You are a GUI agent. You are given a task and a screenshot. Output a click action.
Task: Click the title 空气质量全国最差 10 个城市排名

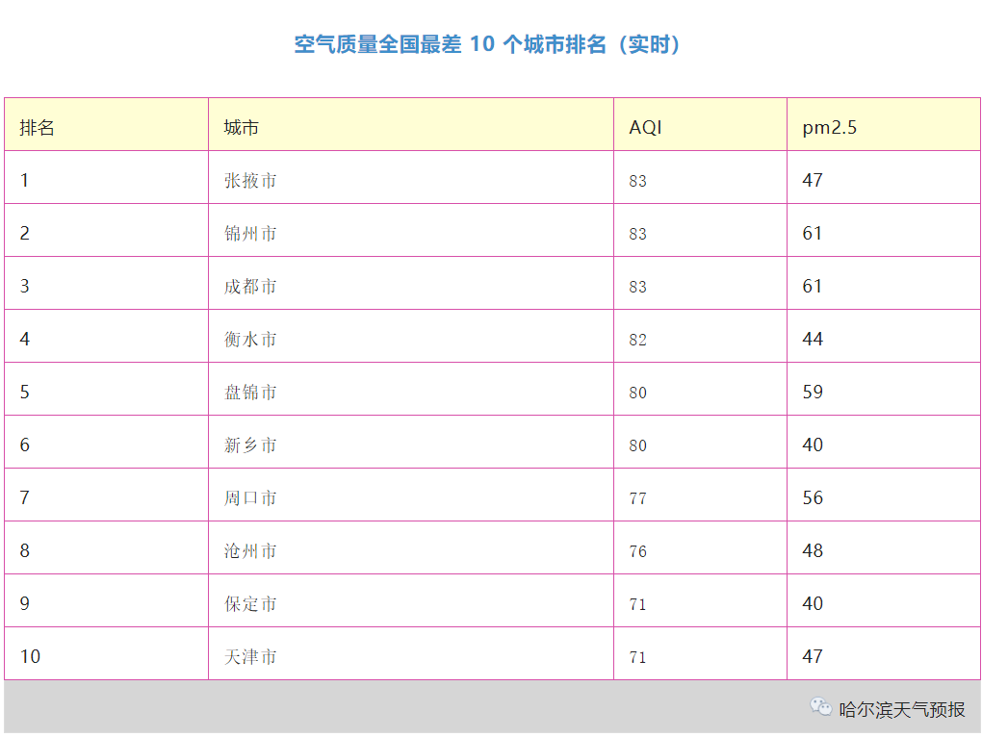pyautogui.click(x=451, y=44)
